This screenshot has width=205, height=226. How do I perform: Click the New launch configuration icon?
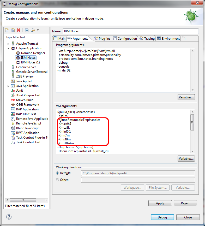pos(7,30)
